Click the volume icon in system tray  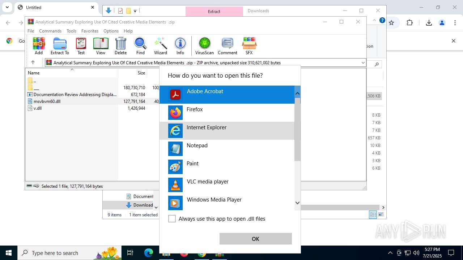[x=416, y=253]
